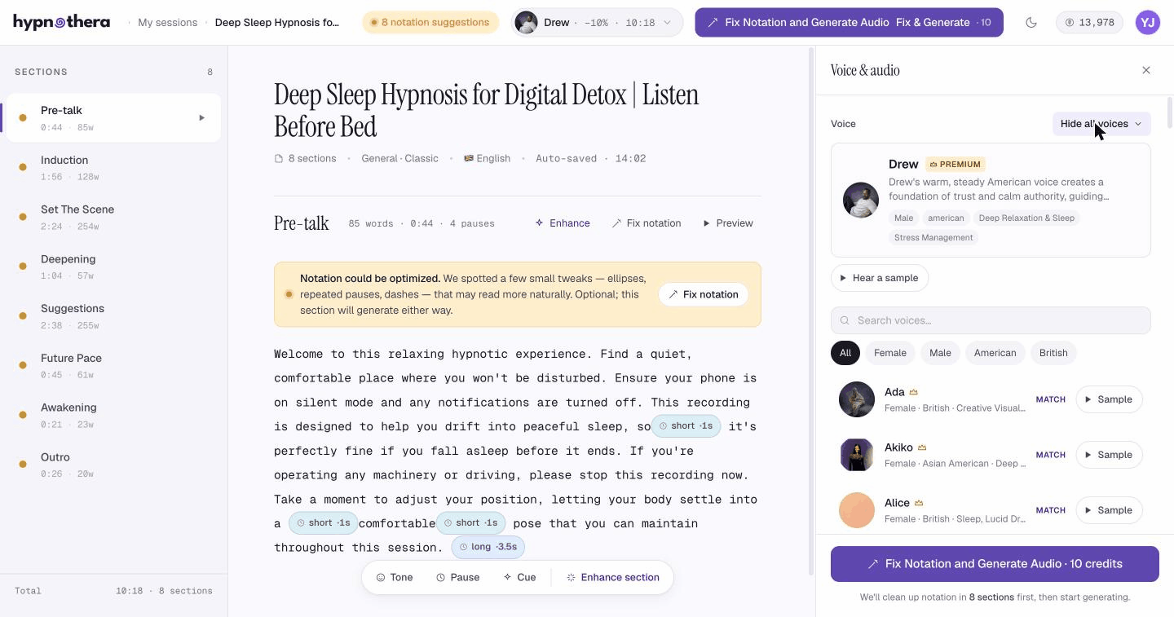Select the Future Pace section
The image size is (1174, 617).
113,366
